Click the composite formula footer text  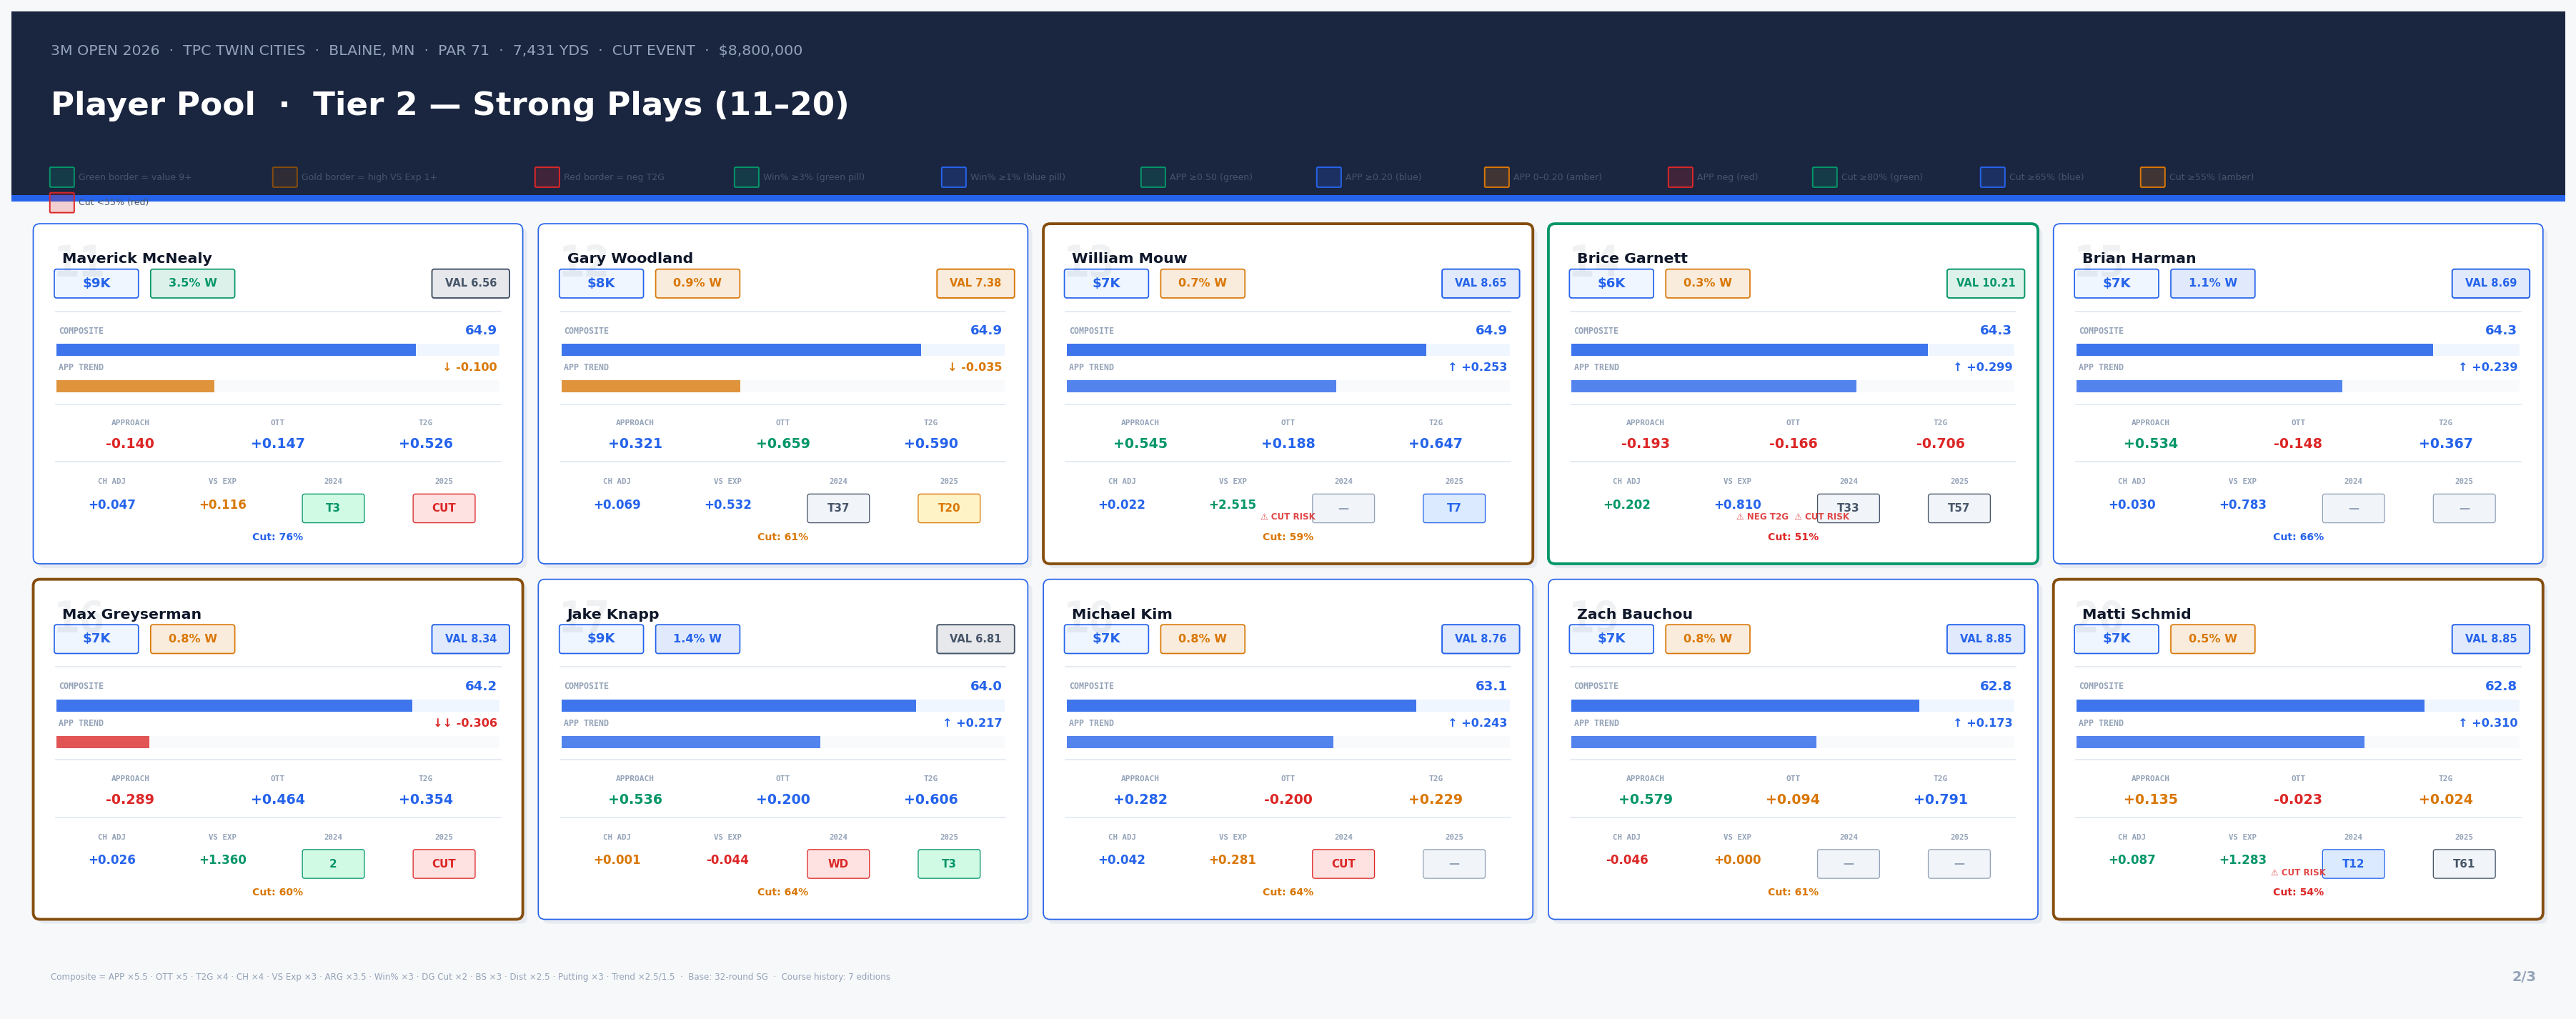[x=470, y=977]
